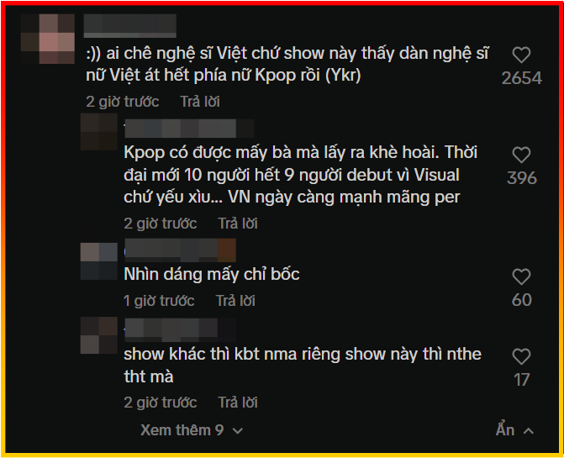
Task: Open the top commenter's avatar
Action: pyautogui.click(x=47, y=39)
